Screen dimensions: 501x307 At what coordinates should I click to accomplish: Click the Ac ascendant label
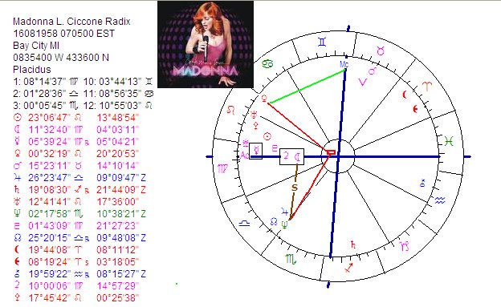click(244, 155)
